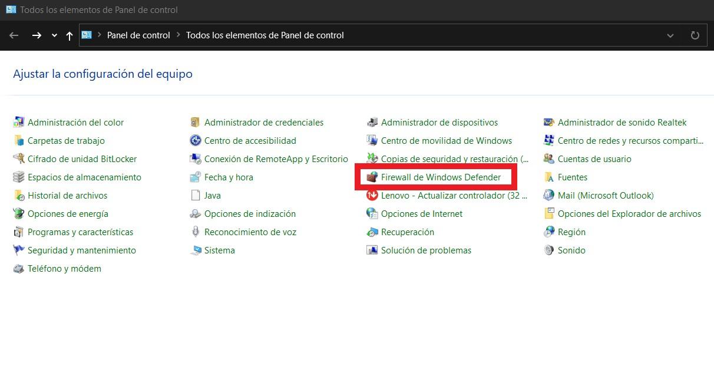Click the Espacios de almacenamiento drives icon
The width and height of the screenshot is (714, 376).
[x=19, y=177]
